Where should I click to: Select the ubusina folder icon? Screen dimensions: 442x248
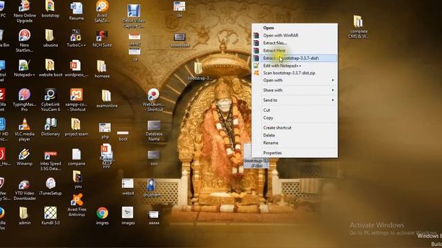tap(50, 38)
